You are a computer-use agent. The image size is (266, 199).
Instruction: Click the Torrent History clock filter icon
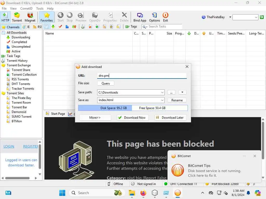[x=83, y=27]
